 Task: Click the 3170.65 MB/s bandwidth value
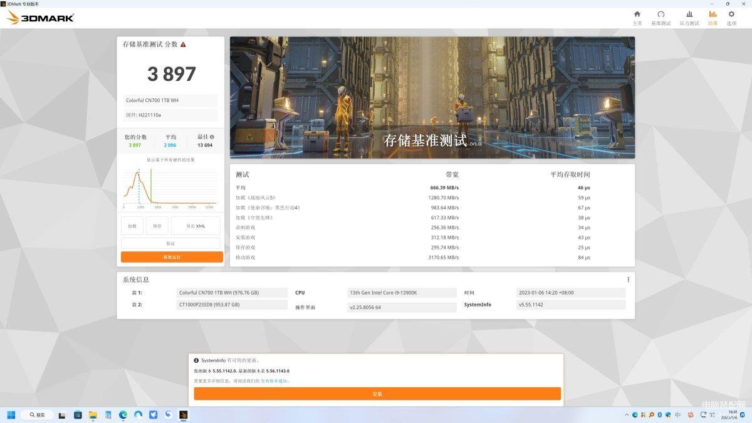tap(443, 258)
